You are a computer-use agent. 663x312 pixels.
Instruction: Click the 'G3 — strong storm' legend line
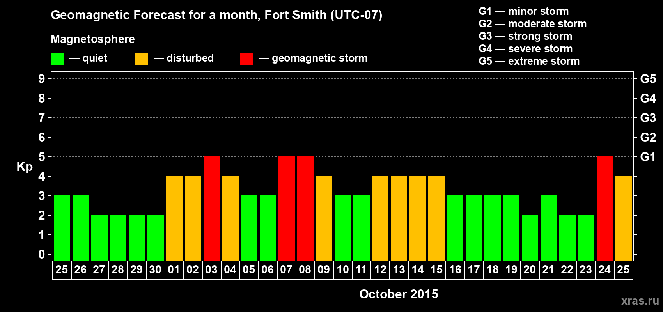click(x=525, y=36)
